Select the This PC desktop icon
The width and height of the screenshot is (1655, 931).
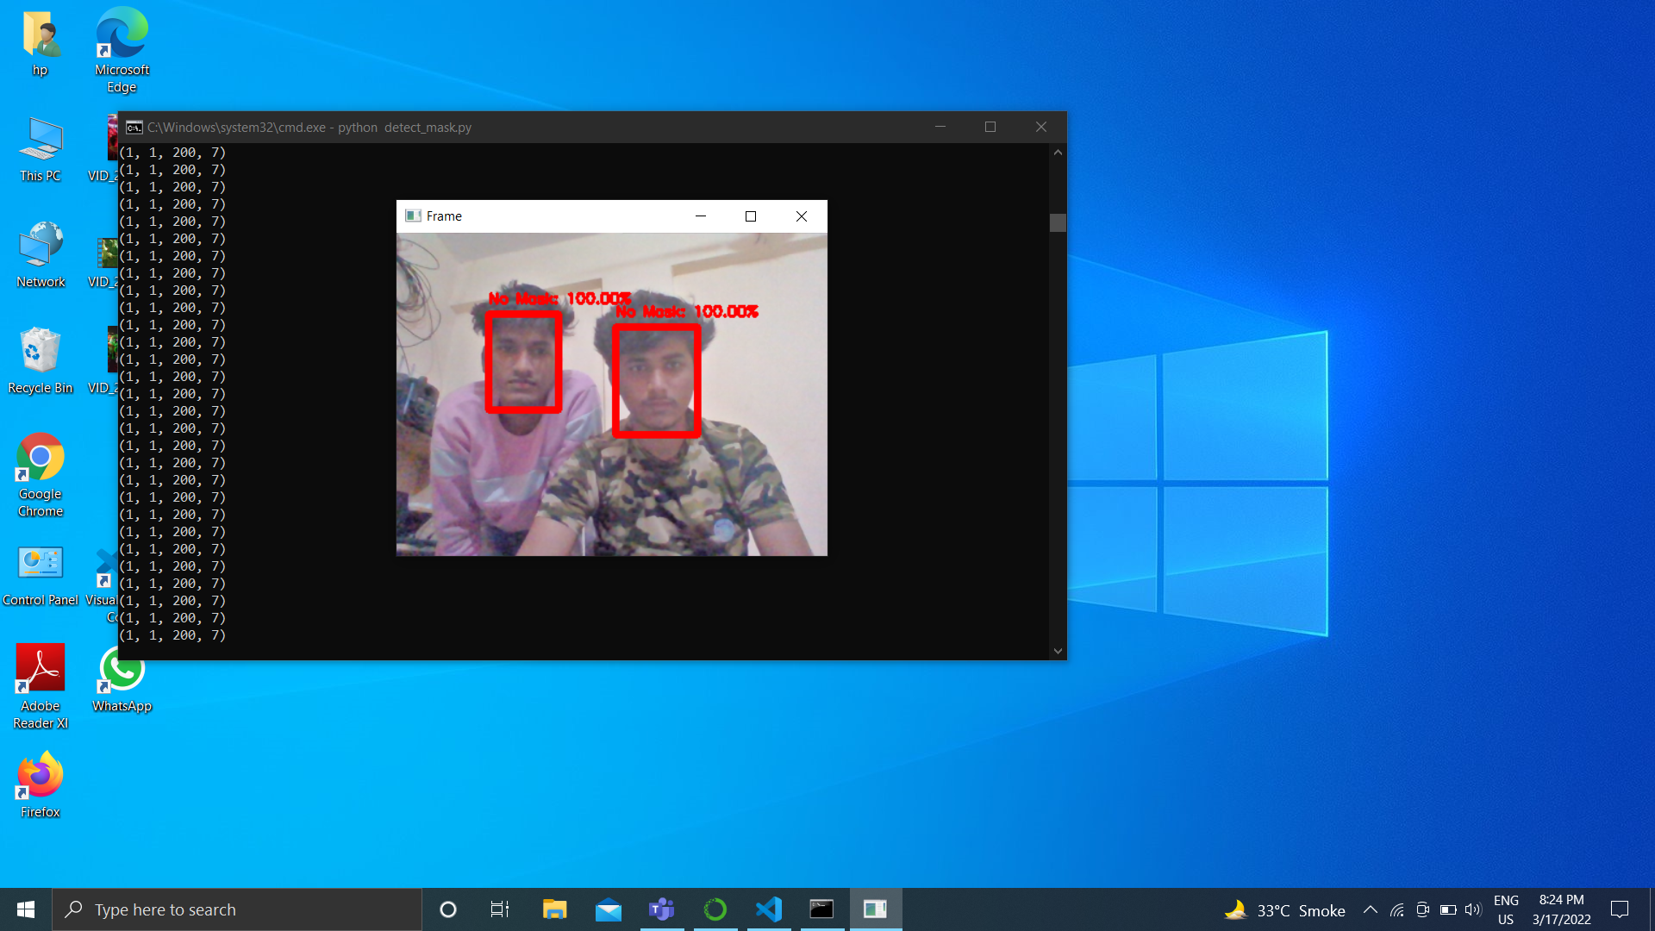[41, 148]
